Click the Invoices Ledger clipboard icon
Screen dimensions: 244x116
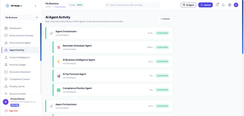pos(6,65)
